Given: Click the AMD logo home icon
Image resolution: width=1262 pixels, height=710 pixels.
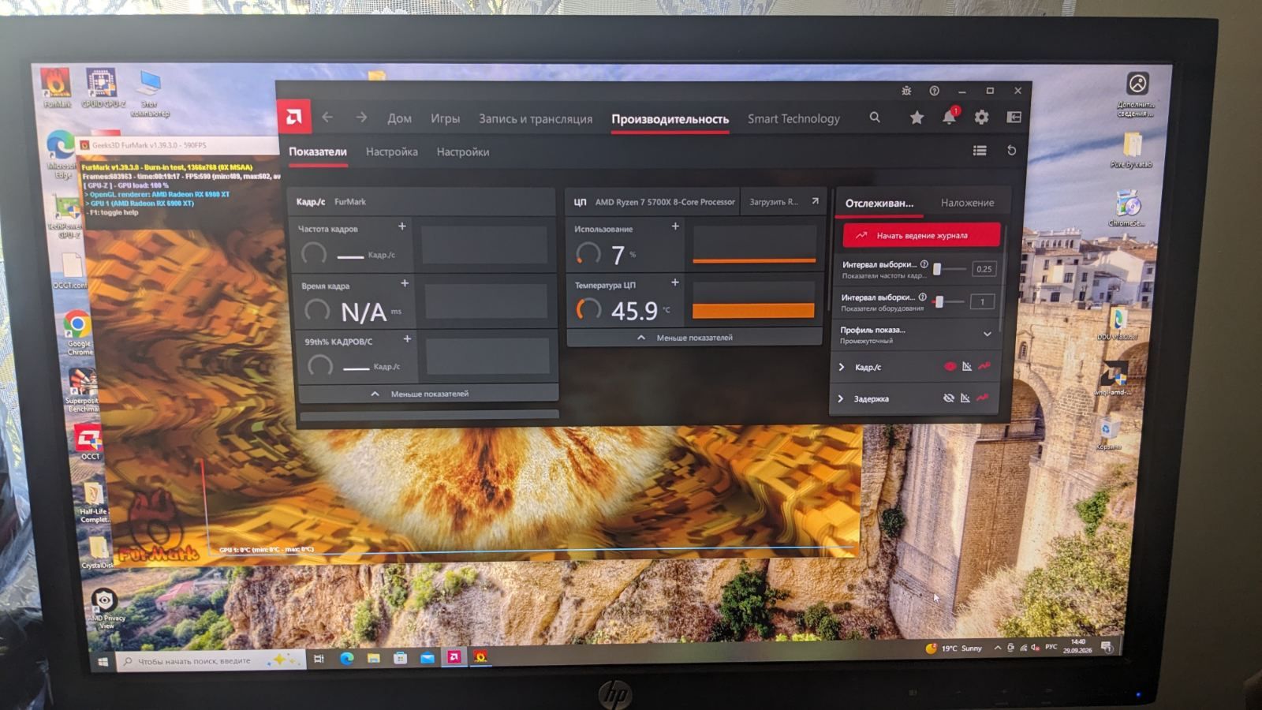Looking at the screenshot, I should [293, 117].
